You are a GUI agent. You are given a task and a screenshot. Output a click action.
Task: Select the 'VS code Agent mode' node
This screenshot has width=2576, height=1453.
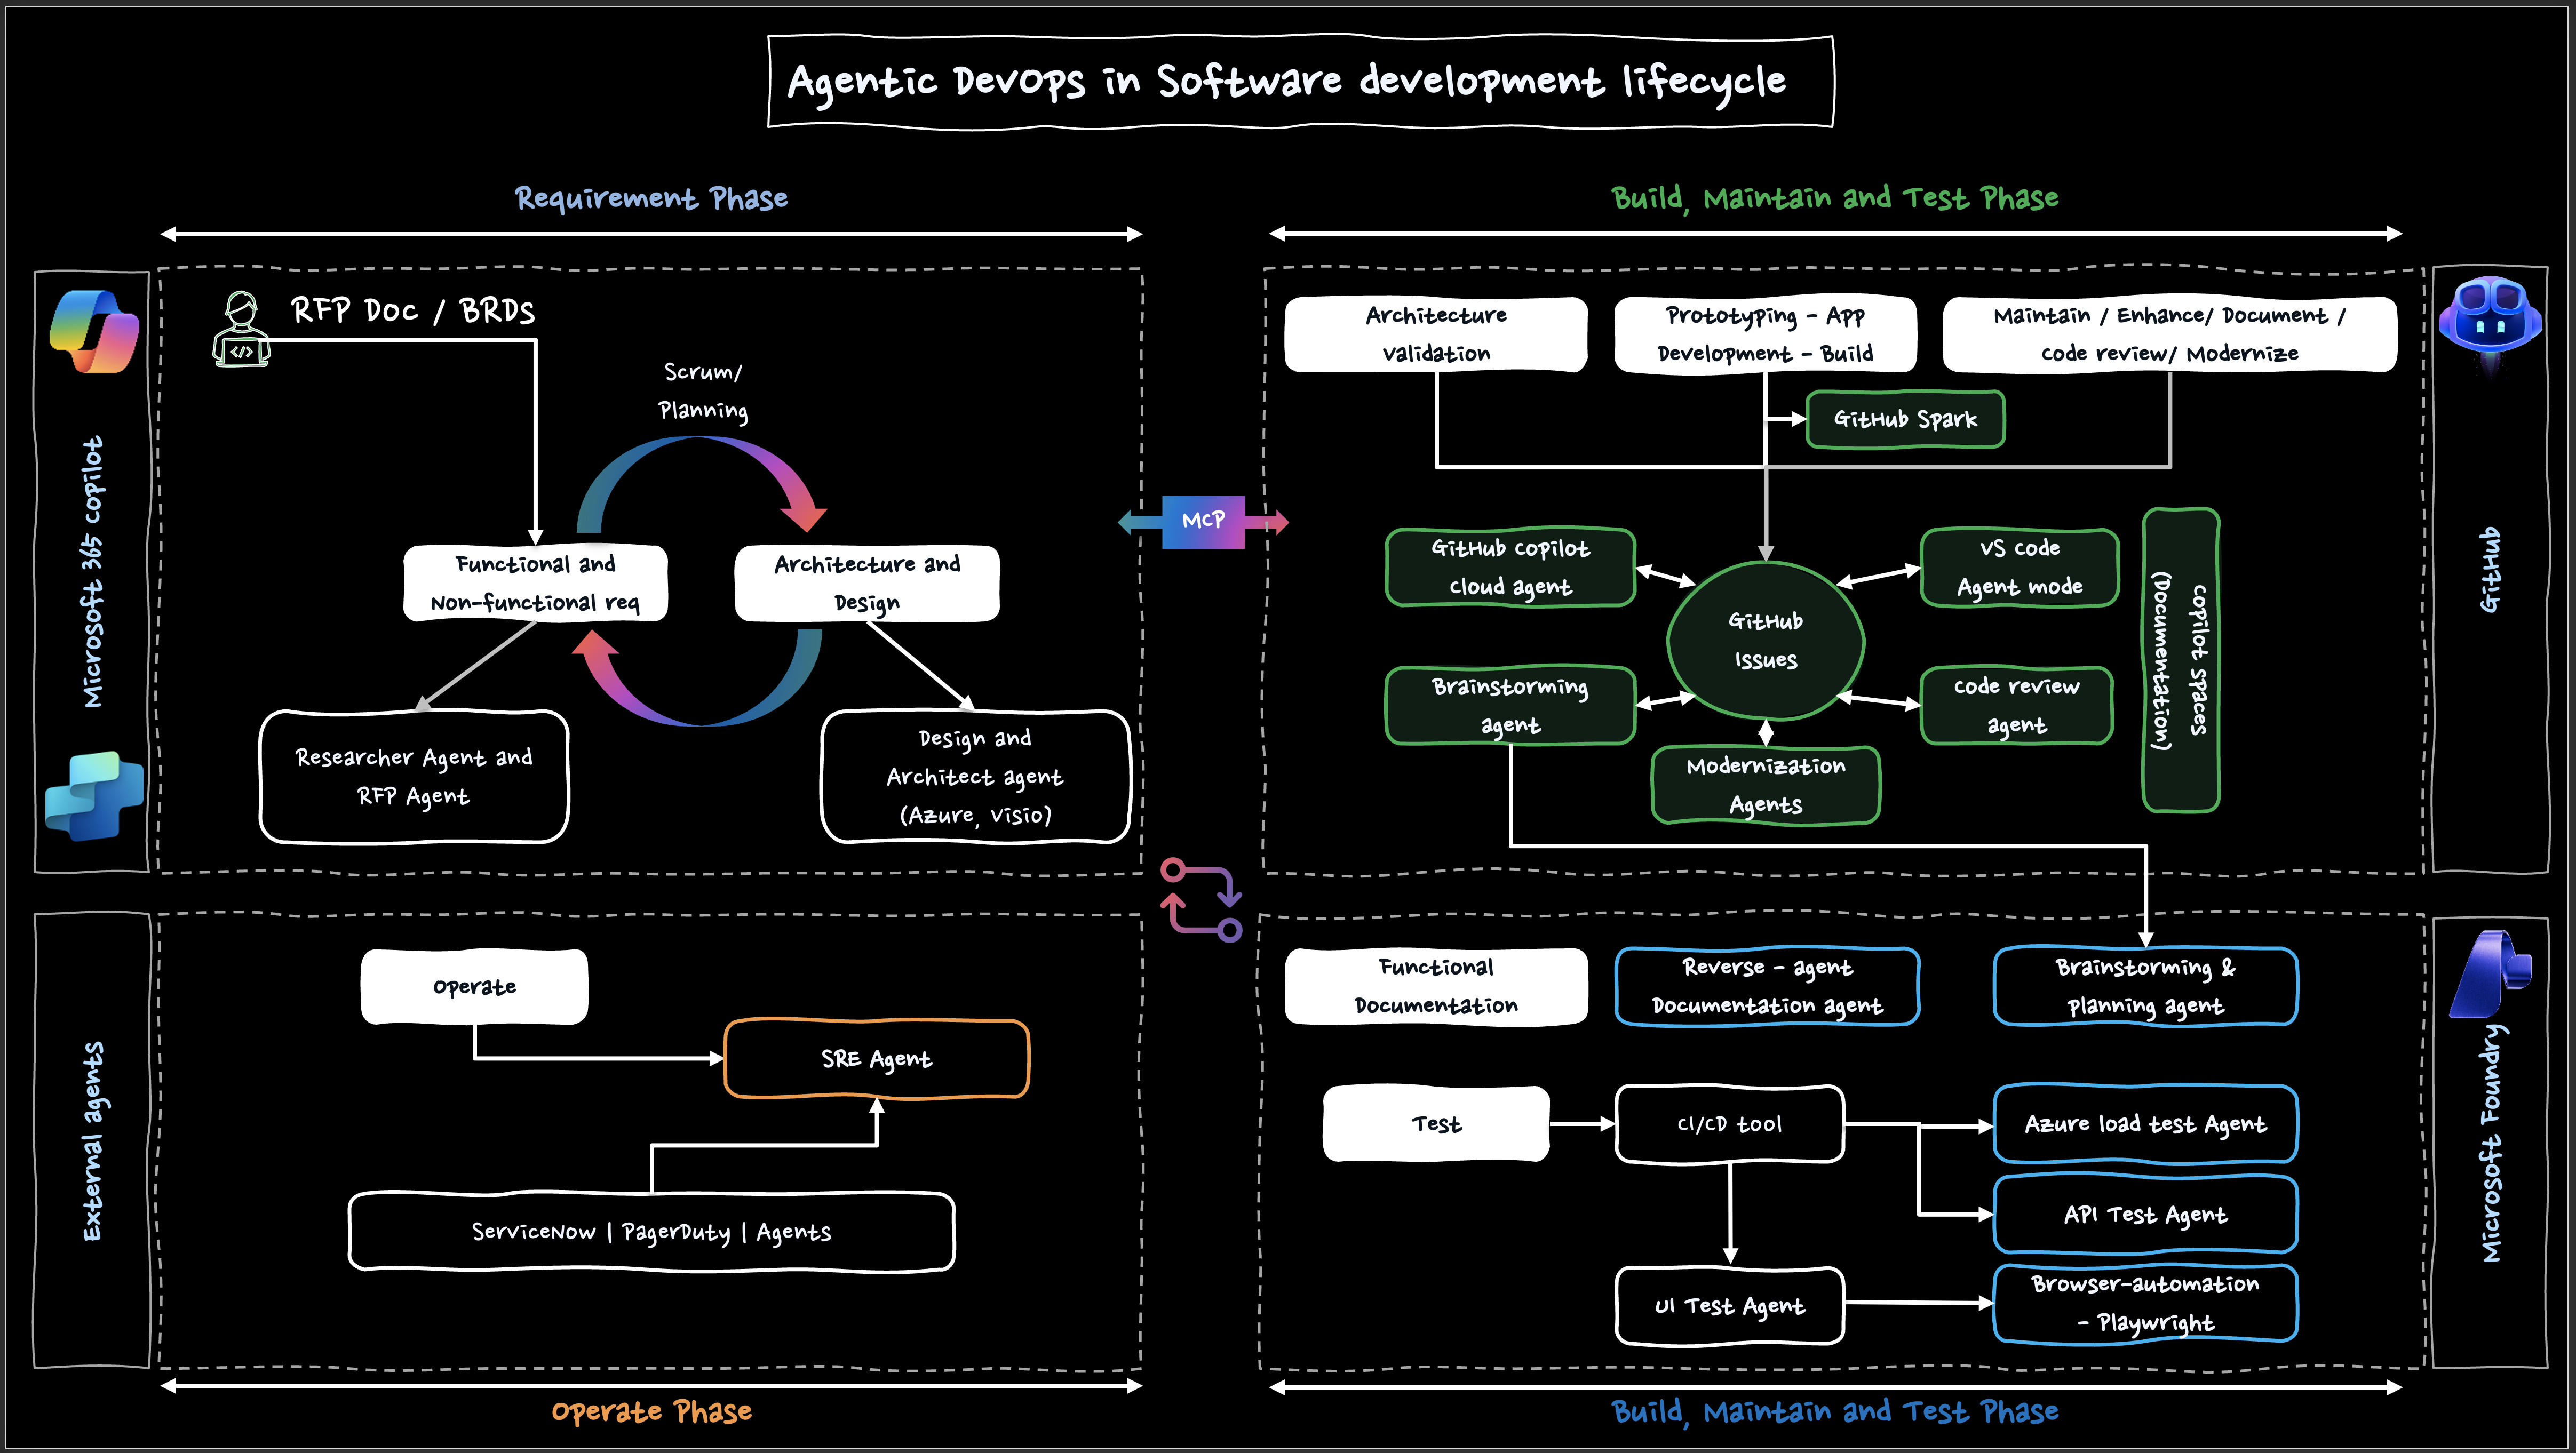2019,567
